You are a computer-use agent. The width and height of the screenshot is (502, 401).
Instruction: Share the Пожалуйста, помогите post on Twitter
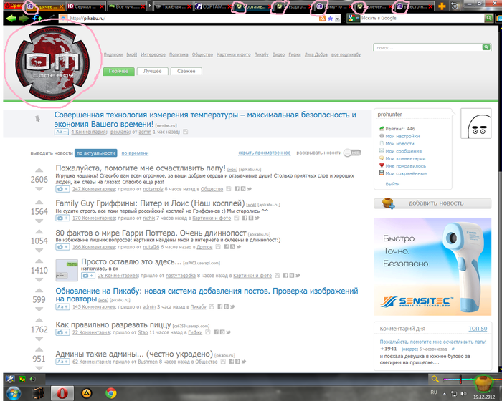click(250, 189)
